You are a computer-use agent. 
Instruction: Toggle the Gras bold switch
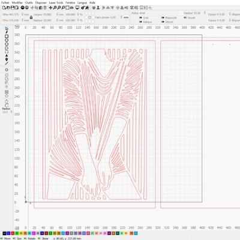click(x=140, y=18)
